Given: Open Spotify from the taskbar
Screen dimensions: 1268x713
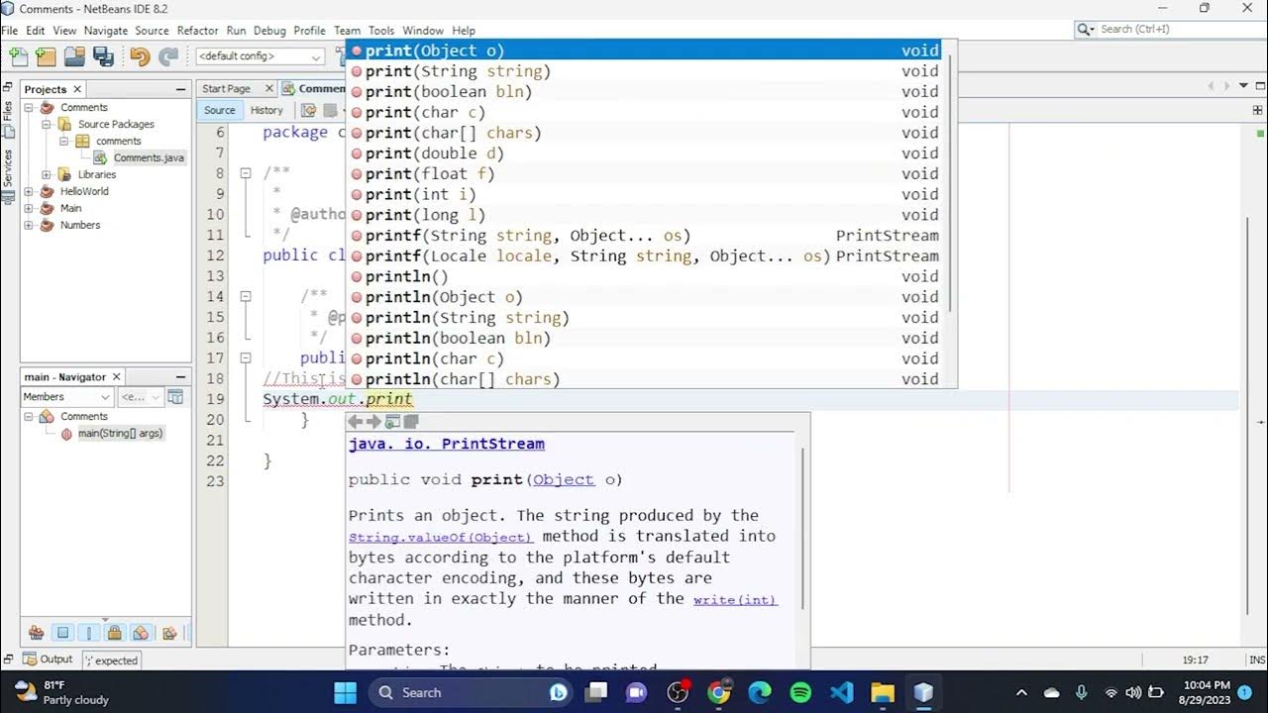Looking at the screenshot, I should (x=801, y=692).
